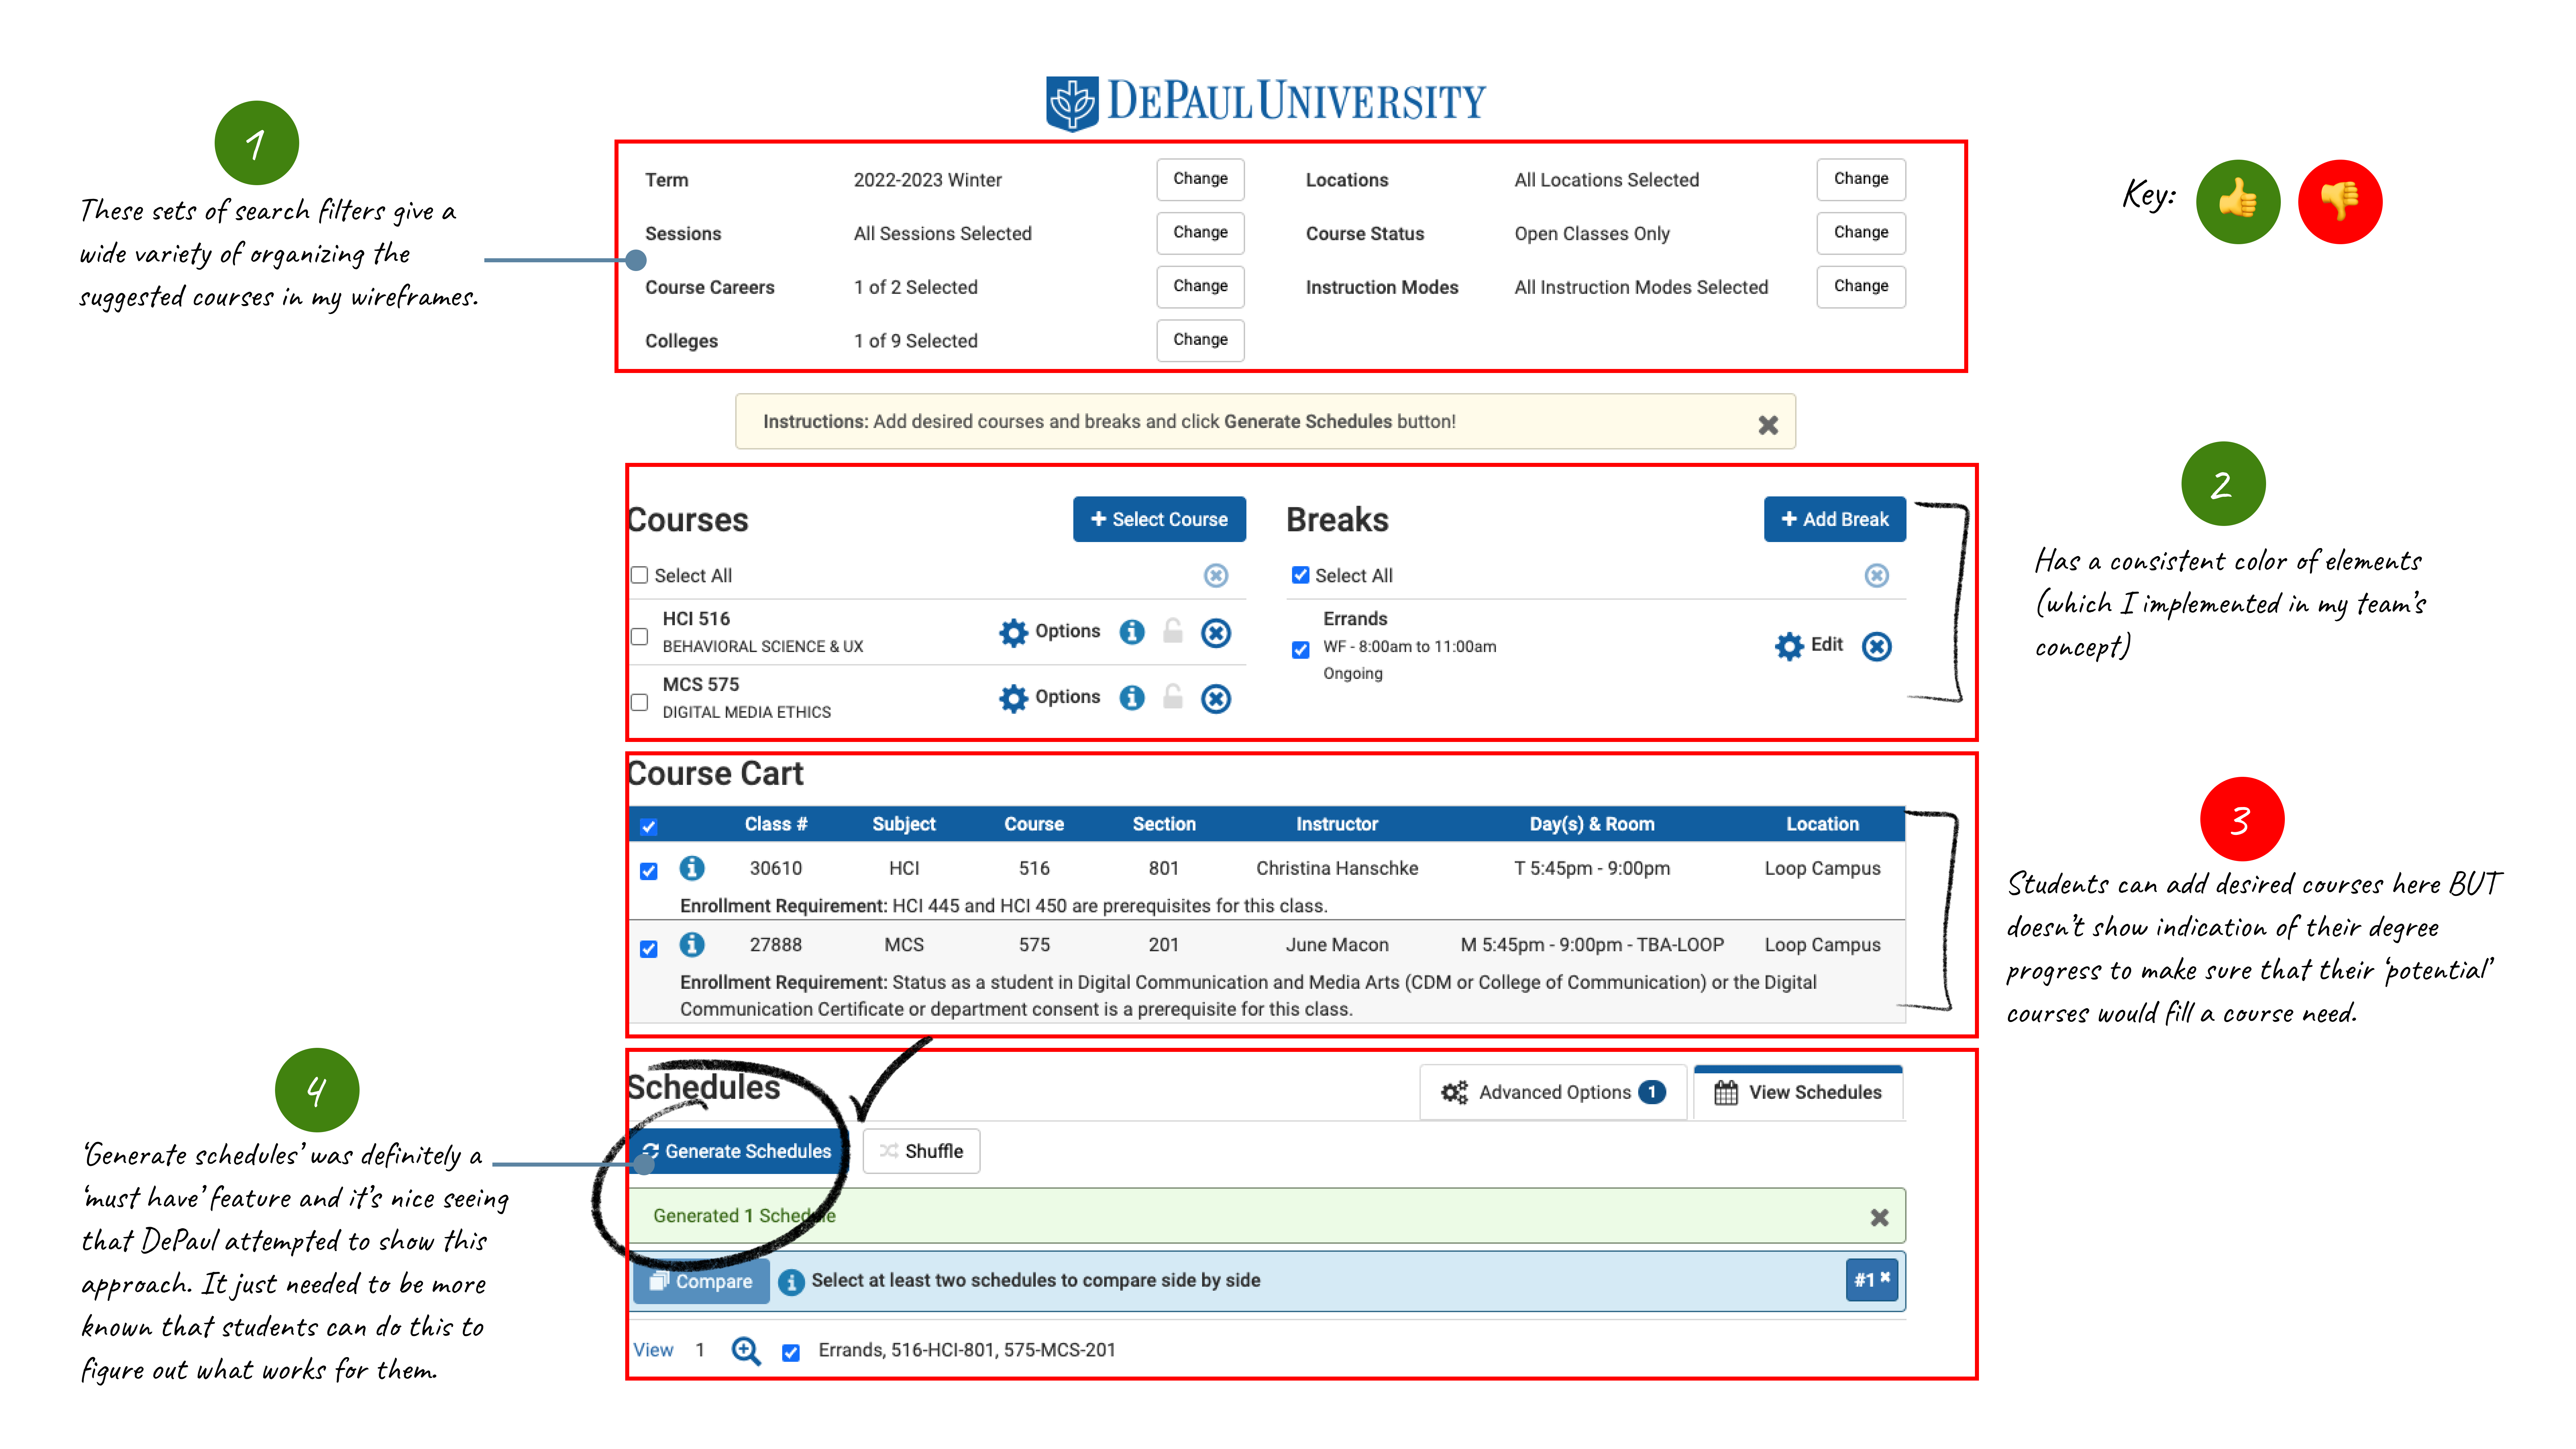This screenshot has width=2576, height=1449.
Task: Toggle the Course Cart header select-all checkbox
Action: (649, 827)
